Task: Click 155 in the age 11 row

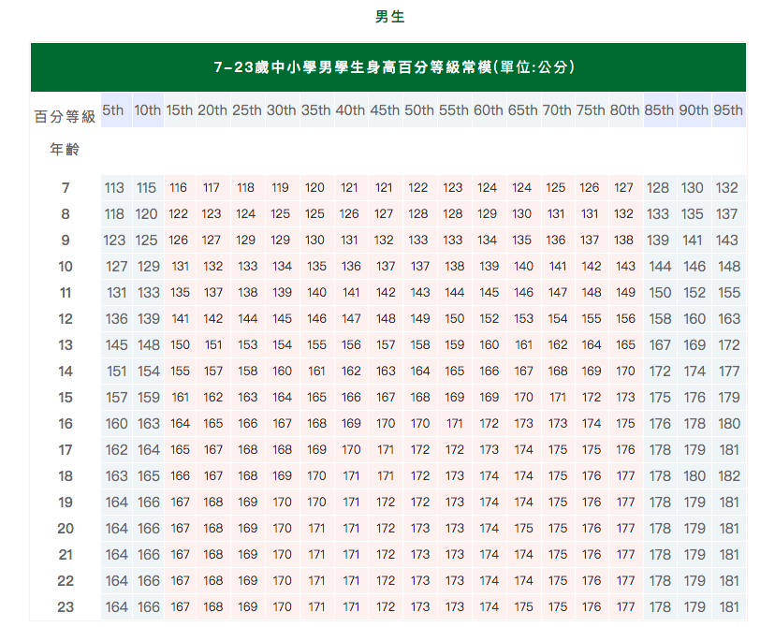Action: click(x=729, y=293)
